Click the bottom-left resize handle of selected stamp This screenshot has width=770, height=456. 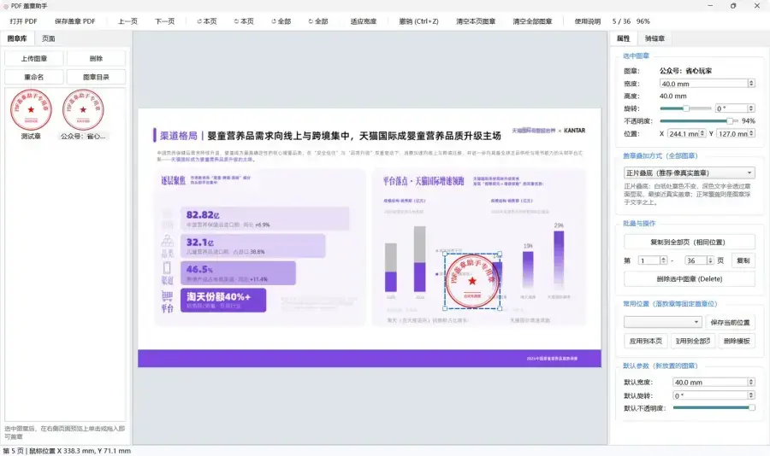pyautogui.click(x=446, y=308)
